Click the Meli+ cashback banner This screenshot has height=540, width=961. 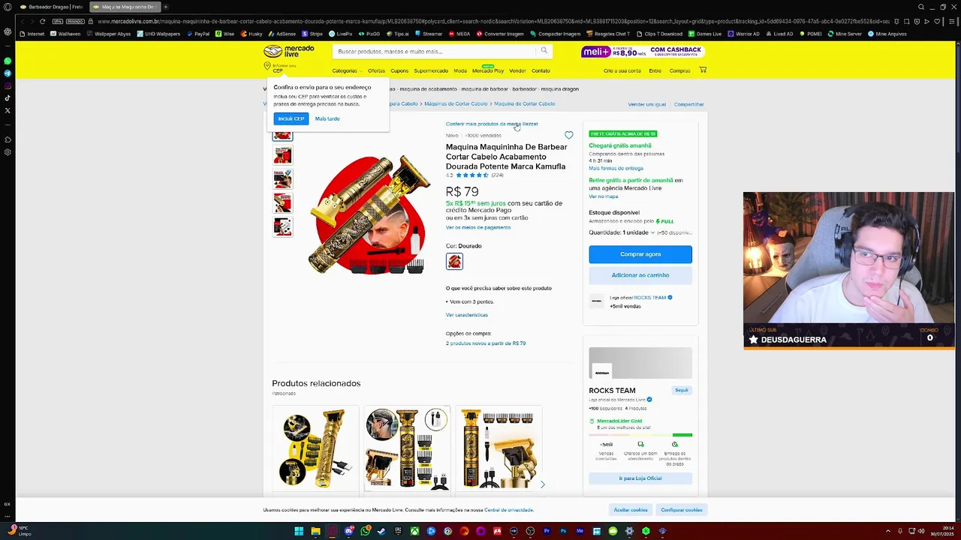(643, 51)
